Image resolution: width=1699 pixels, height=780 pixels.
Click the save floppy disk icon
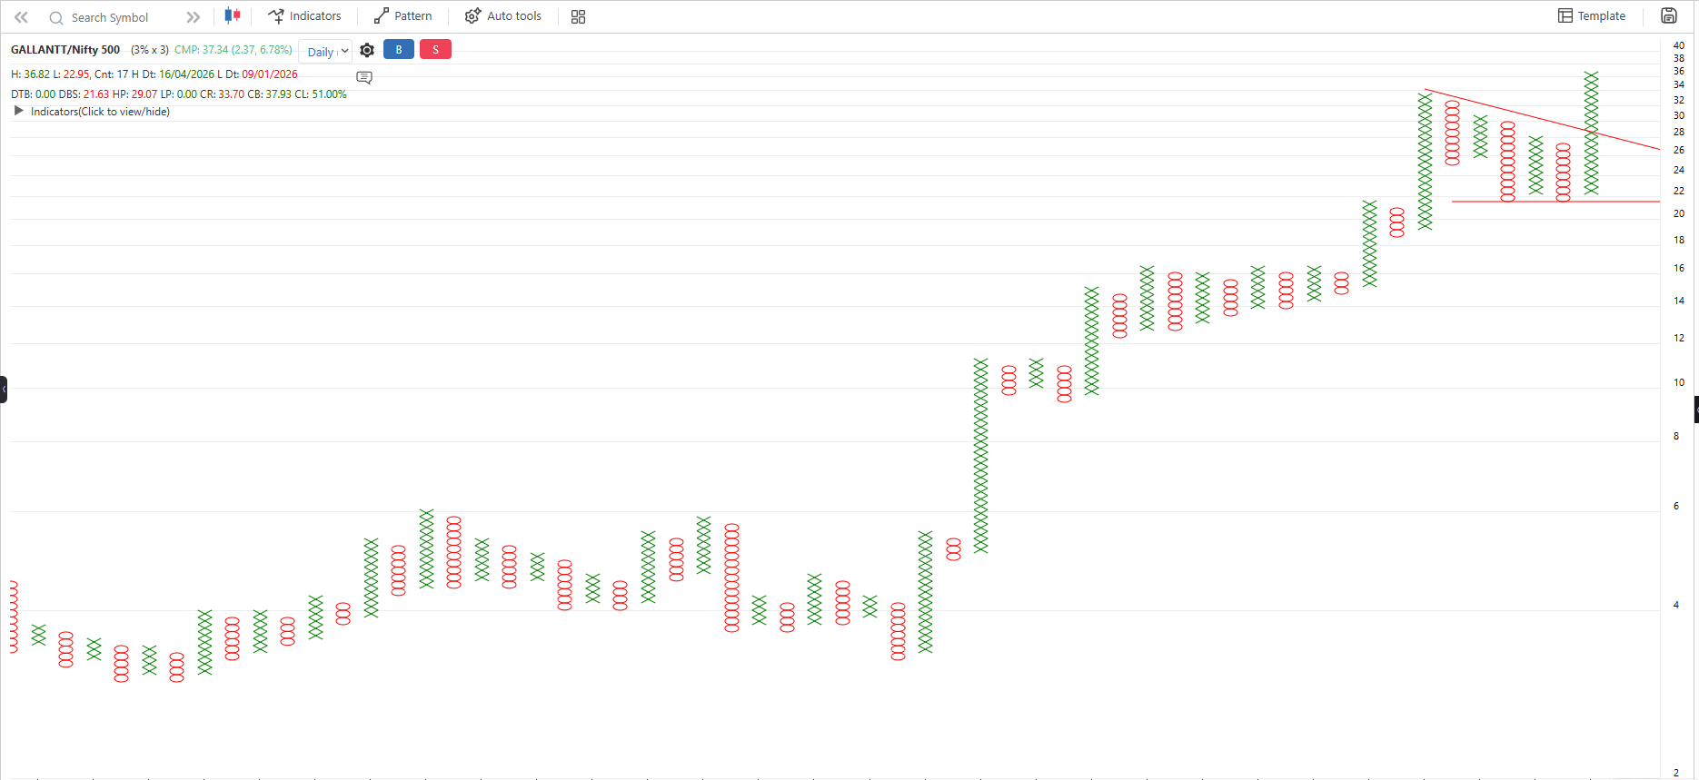pos(1668,15)
